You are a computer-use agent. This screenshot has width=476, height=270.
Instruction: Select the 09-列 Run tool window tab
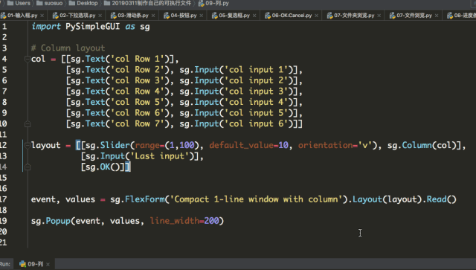tap(35, 264)
